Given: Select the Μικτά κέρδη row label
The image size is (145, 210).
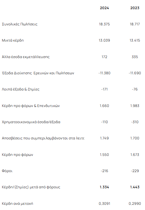Looking at the screenshot, I should point(13,40).
